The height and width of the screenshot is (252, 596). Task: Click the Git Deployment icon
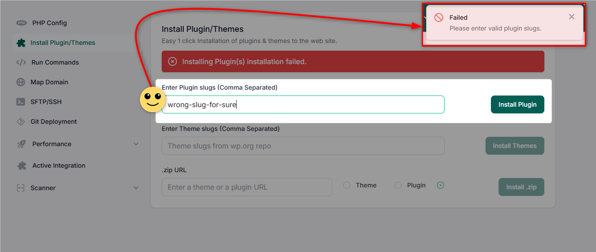(21, 122)
